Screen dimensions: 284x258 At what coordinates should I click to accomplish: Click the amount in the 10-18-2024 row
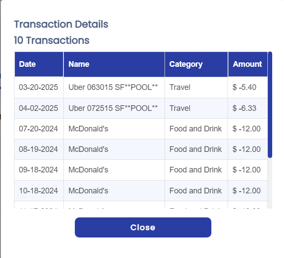pyautogui.click(x=247, y=191)
